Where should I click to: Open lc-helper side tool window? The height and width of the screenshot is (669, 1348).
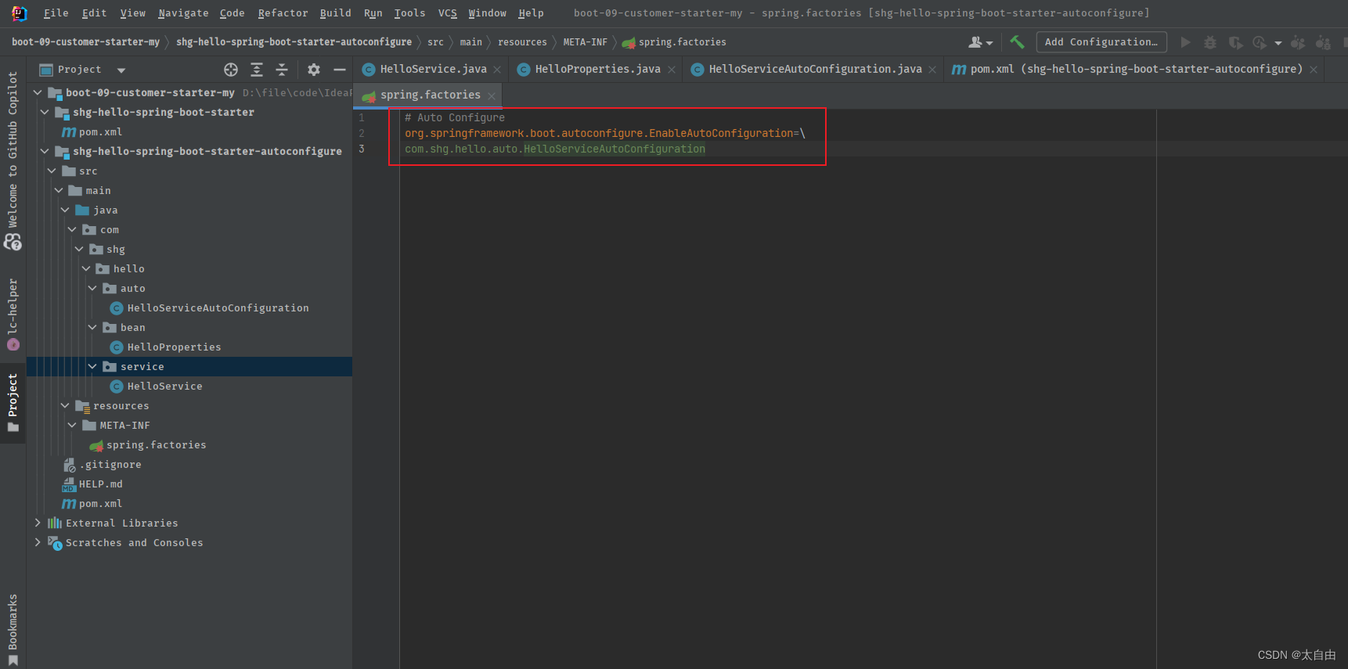coord(13,315)
